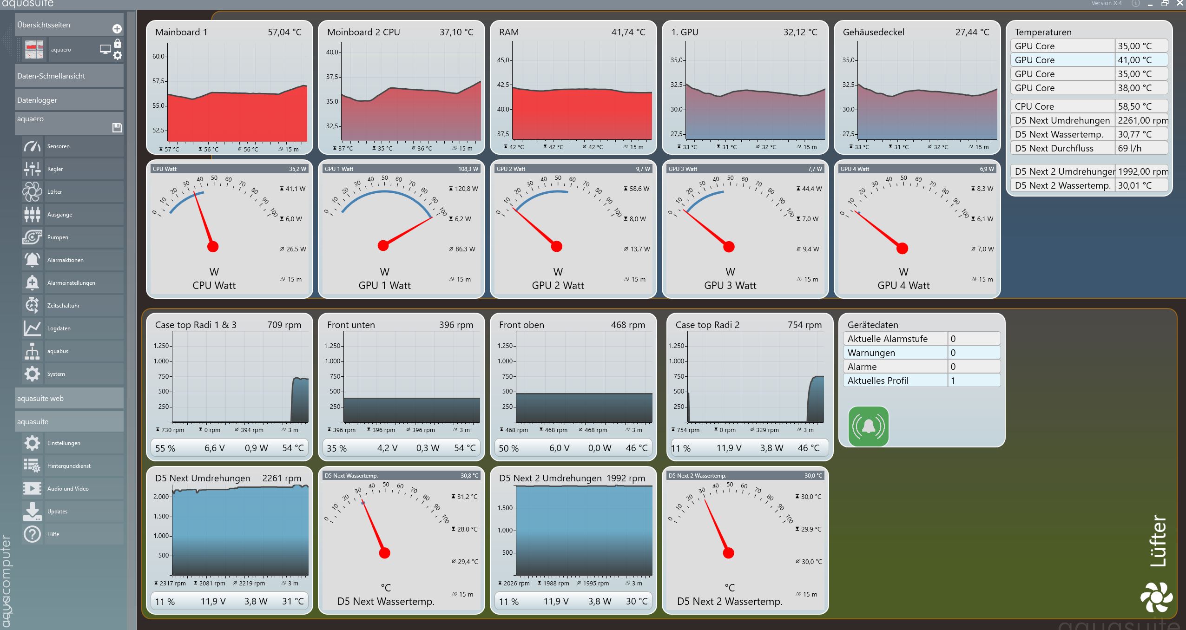The image size is (1186, 630).
Task: Toggle desktop mode monitor icon
Action: click(x=105, y=49)
